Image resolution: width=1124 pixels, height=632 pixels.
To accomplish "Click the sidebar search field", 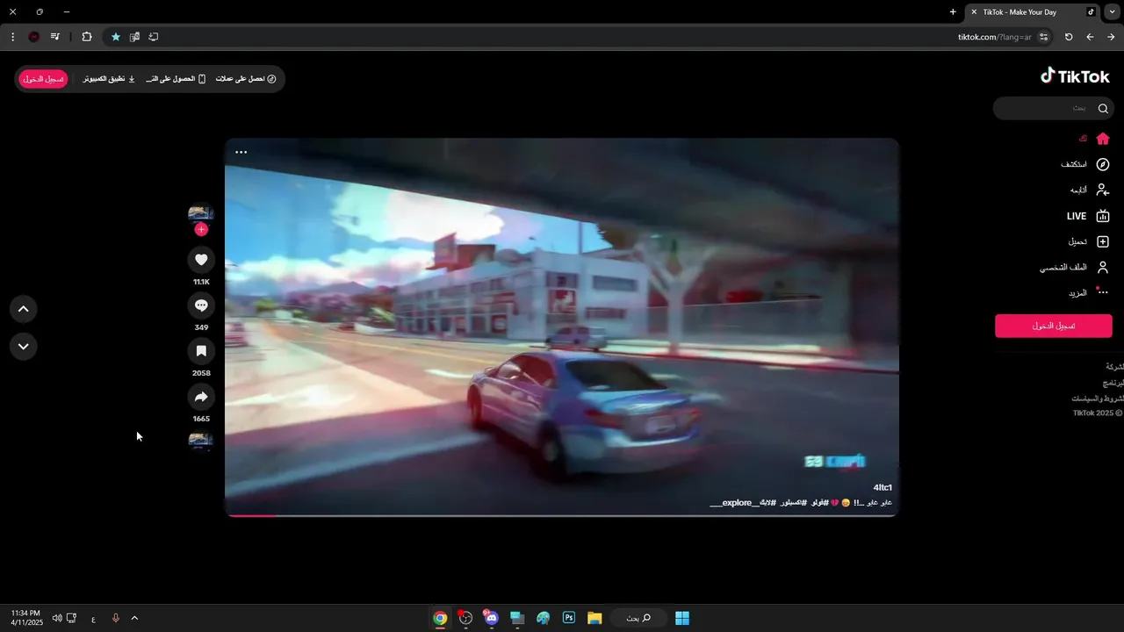I will coord(1054,108).
